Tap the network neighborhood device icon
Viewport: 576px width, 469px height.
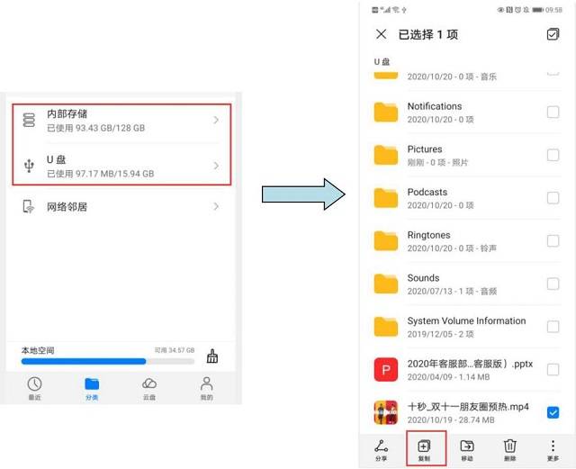pyautogui.click(x=29, y=206)
